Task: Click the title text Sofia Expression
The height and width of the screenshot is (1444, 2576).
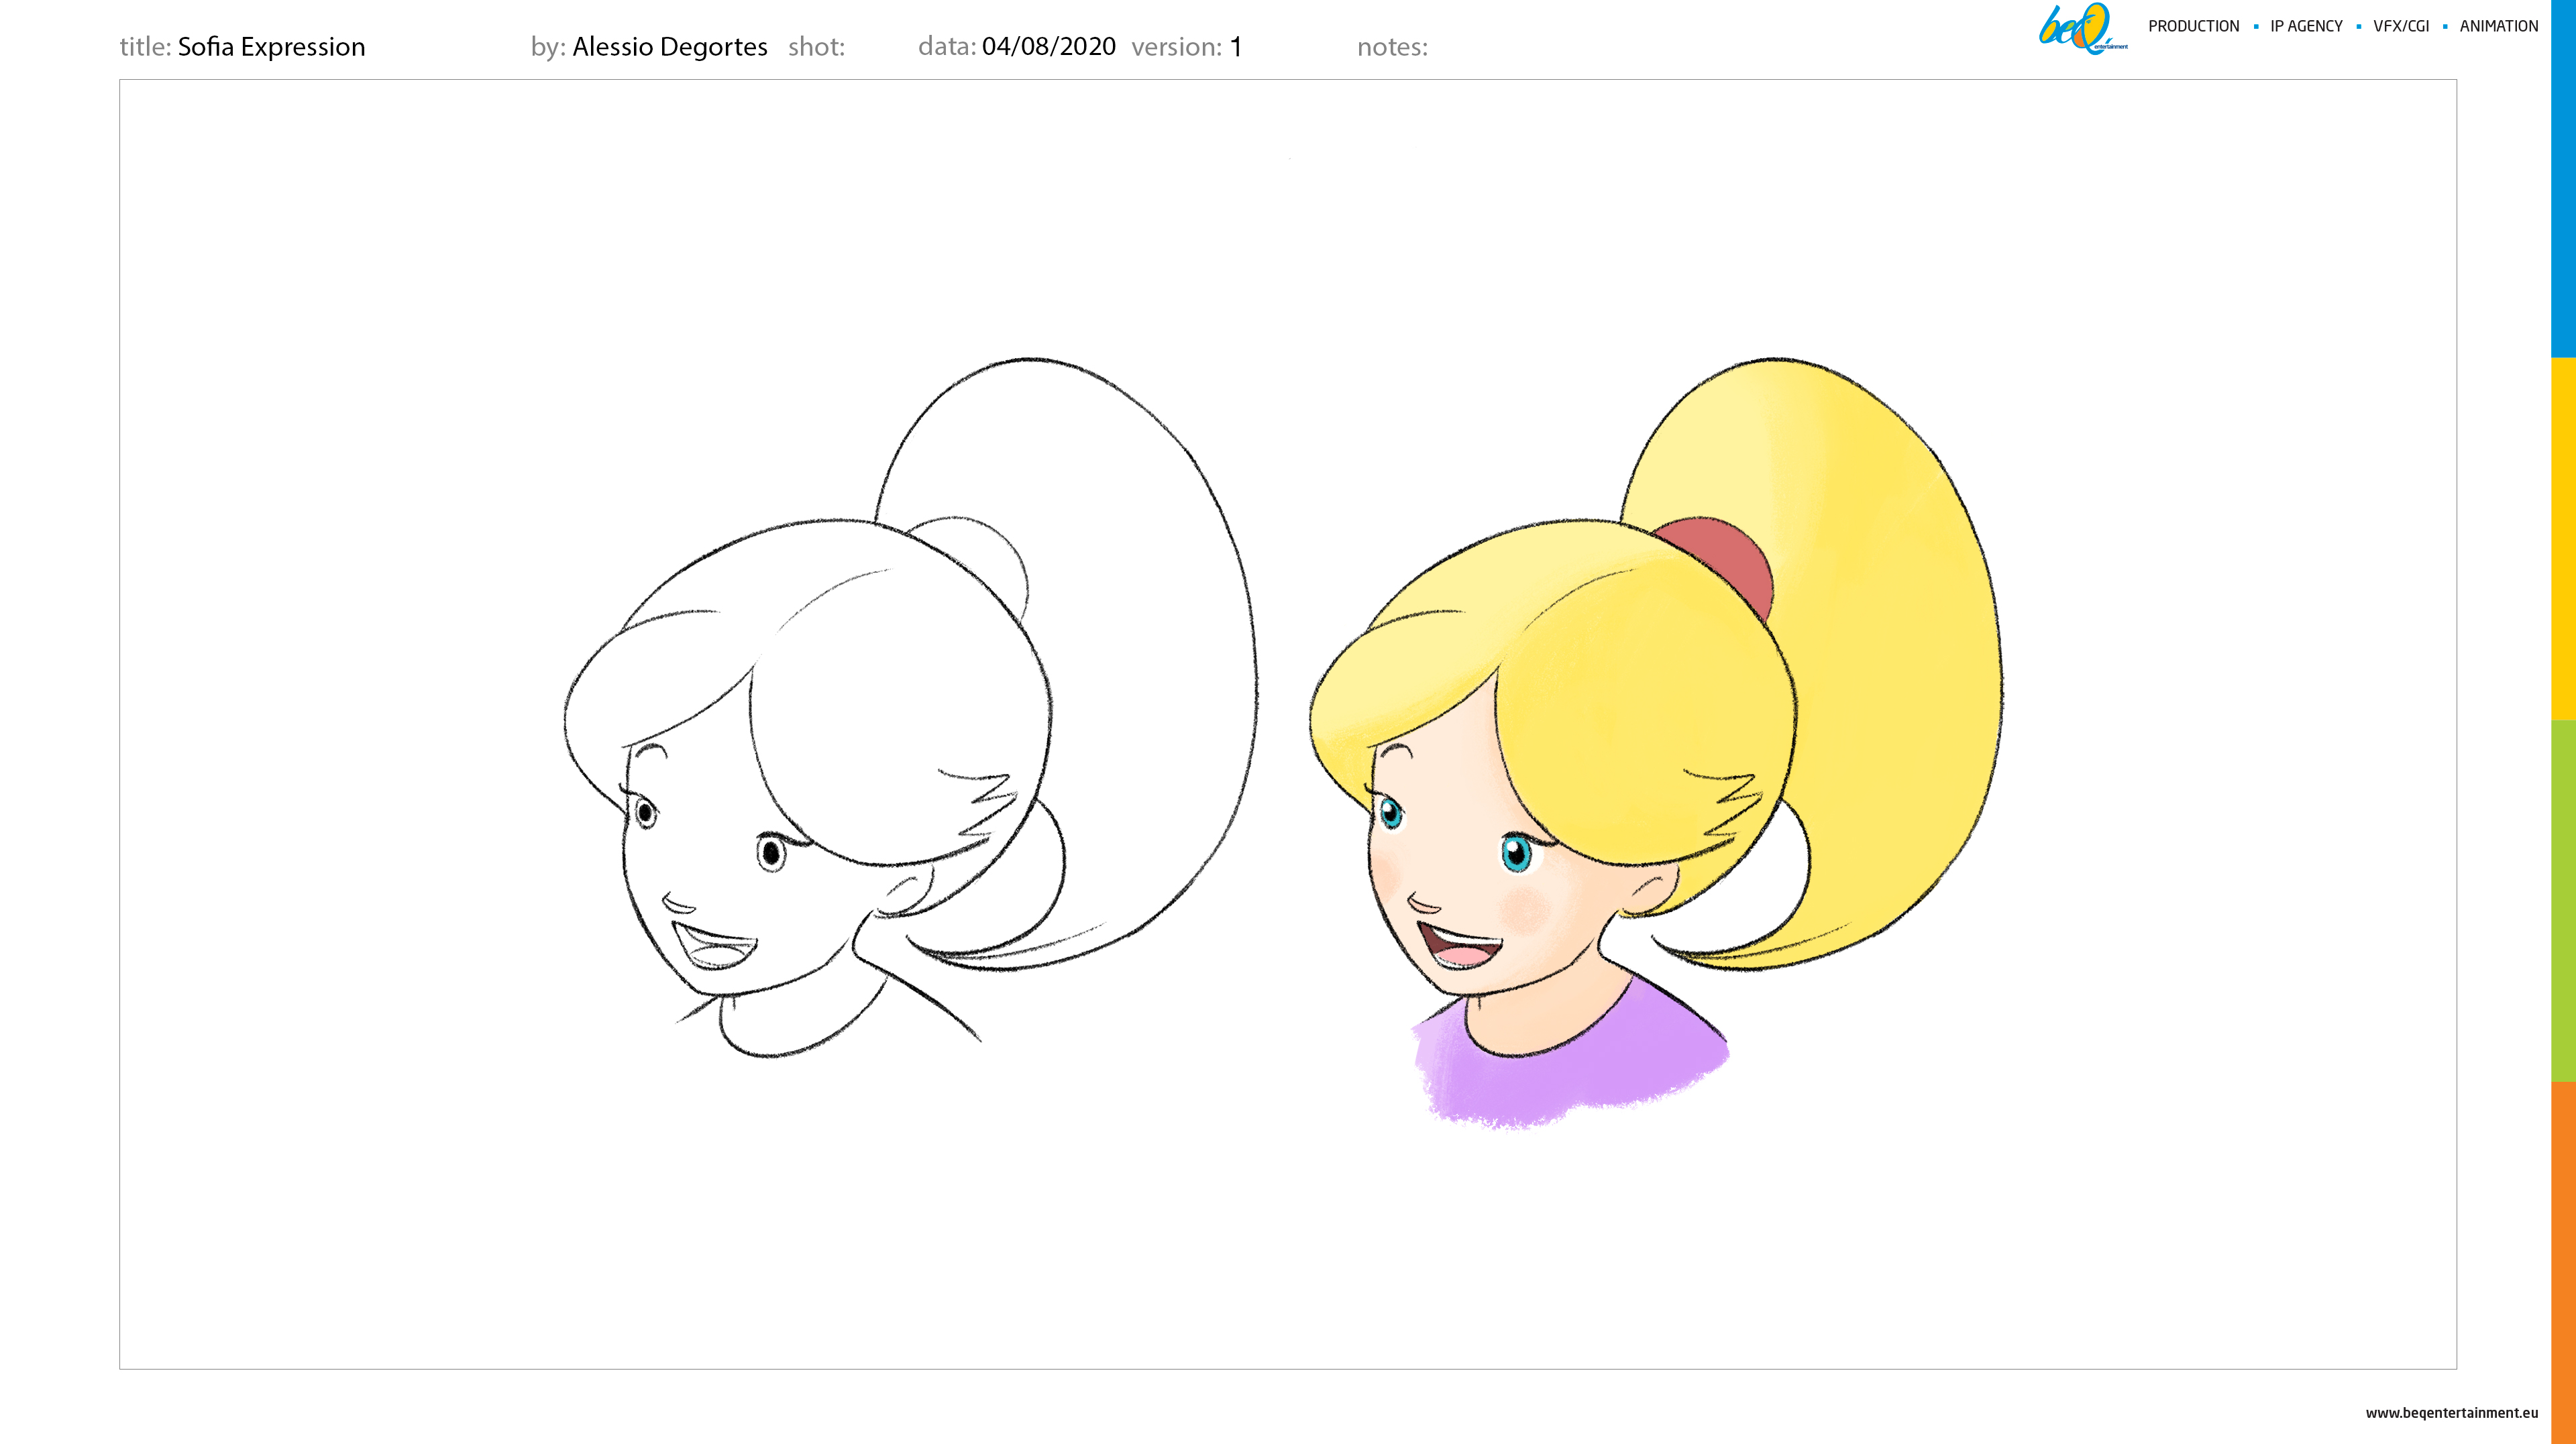Action: [271, 47]
